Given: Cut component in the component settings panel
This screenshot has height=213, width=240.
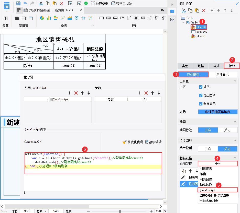Looking at the screenshot, I should coord(184,10).
